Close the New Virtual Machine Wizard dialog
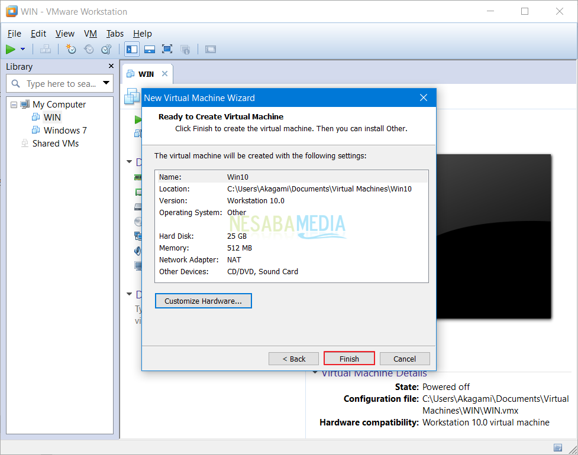Viewport: 578px width, 455px height. coord(424,97)
